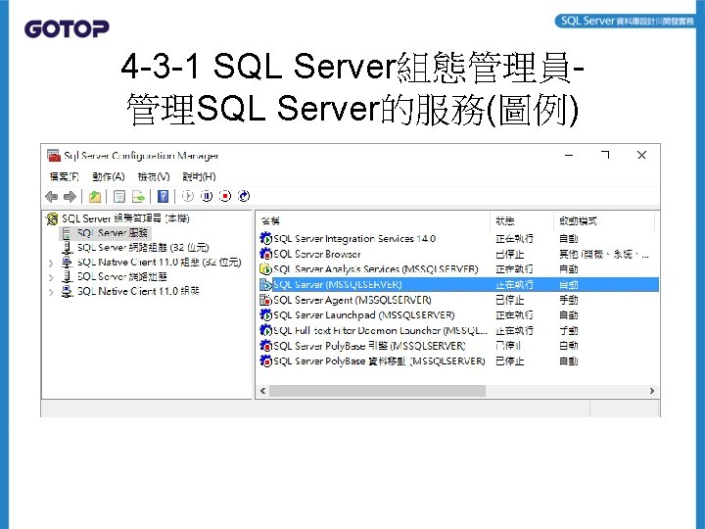Click the Restart service toolbar icon
Screen dimensions: 705x529
click(x=244, y=196)
